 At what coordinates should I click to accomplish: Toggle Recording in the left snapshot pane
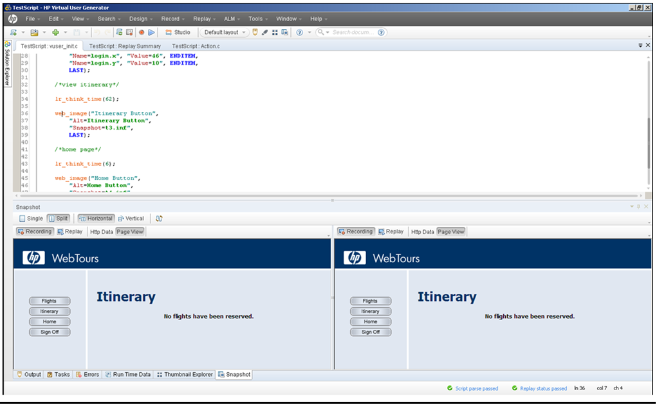coord(35,231)
